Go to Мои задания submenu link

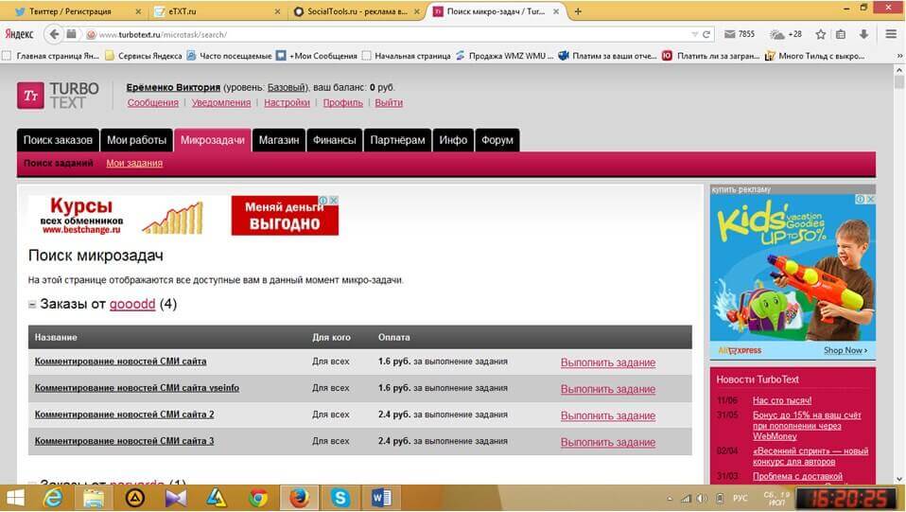click(x=134, y=163)
